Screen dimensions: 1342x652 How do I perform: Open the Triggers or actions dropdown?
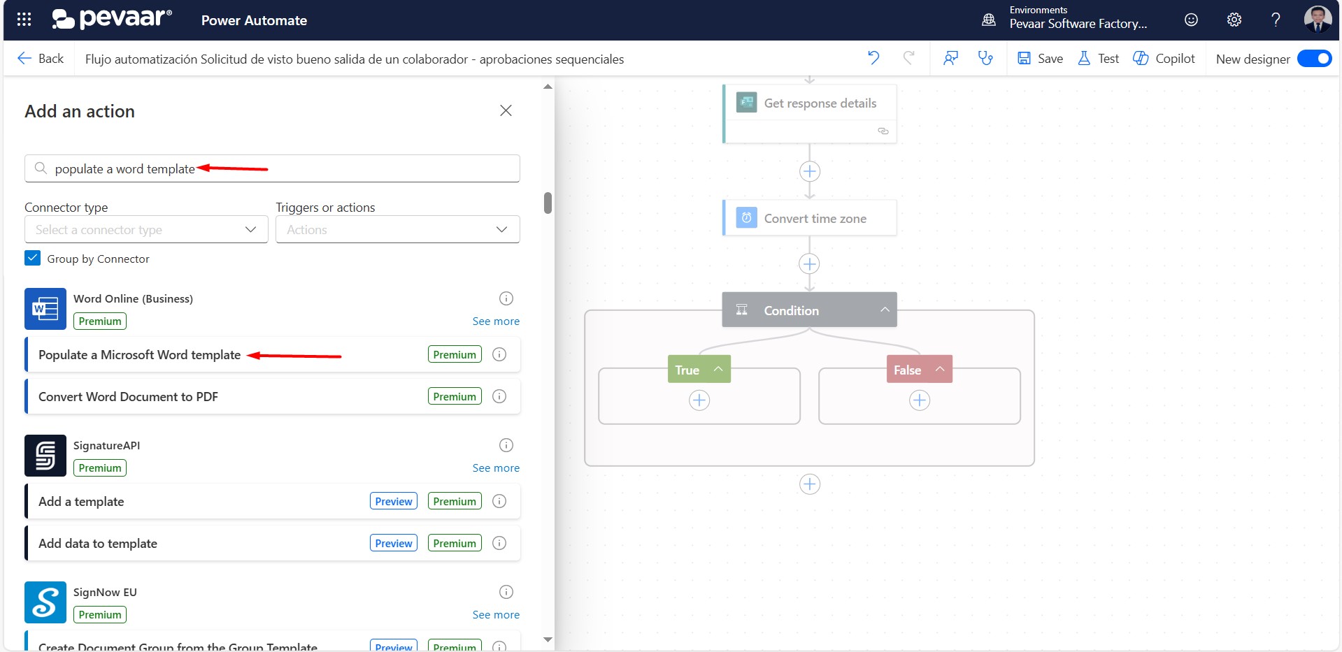pyautogui.click(x=397, y=229)
